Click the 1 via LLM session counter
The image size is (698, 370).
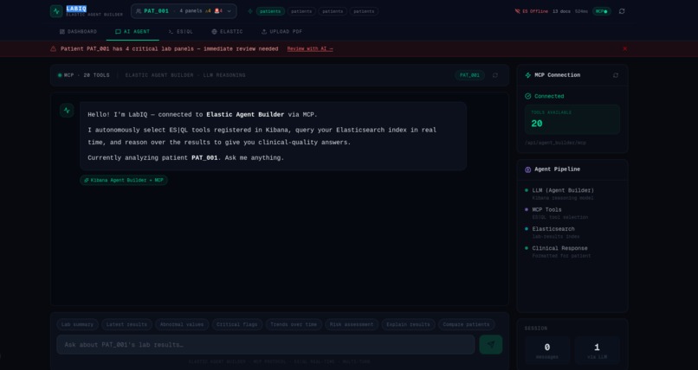tap(597, 351)
